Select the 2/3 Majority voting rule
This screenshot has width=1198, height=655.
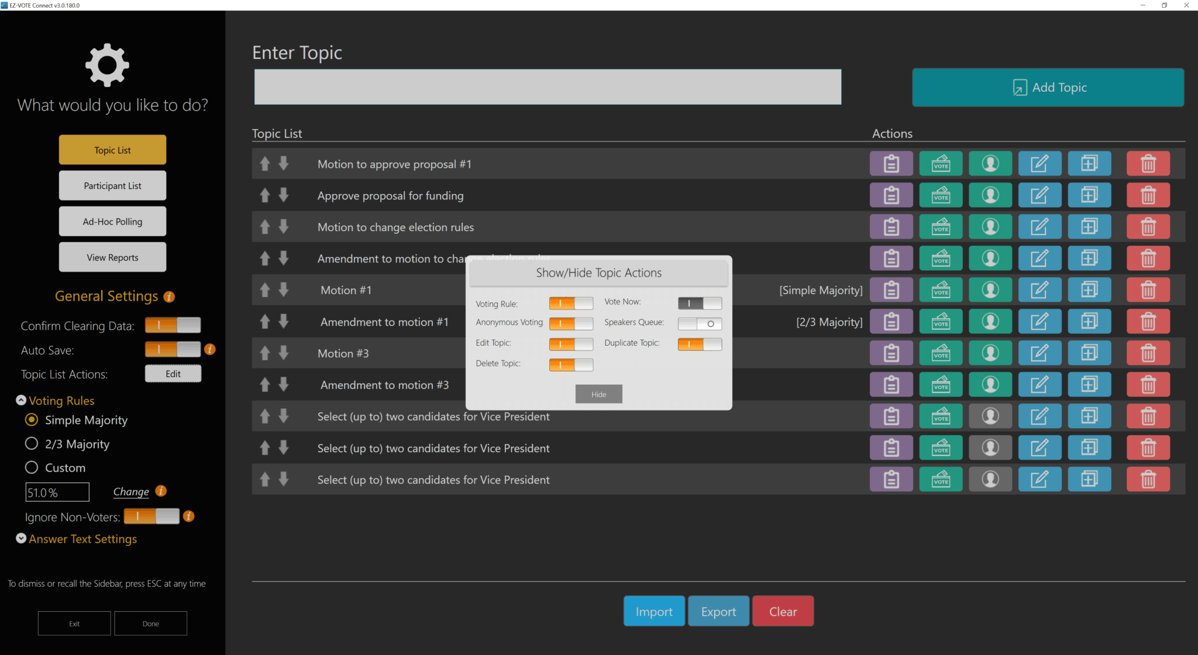(x=32, y=443)
